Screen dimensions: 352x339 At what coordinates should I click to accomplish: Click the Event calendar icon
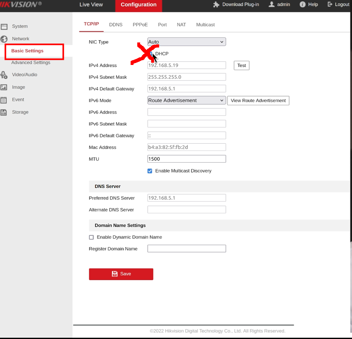pos(3,100)
